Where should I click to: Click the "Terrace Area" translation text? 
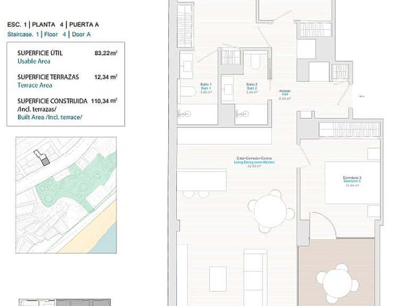point(35,86)
